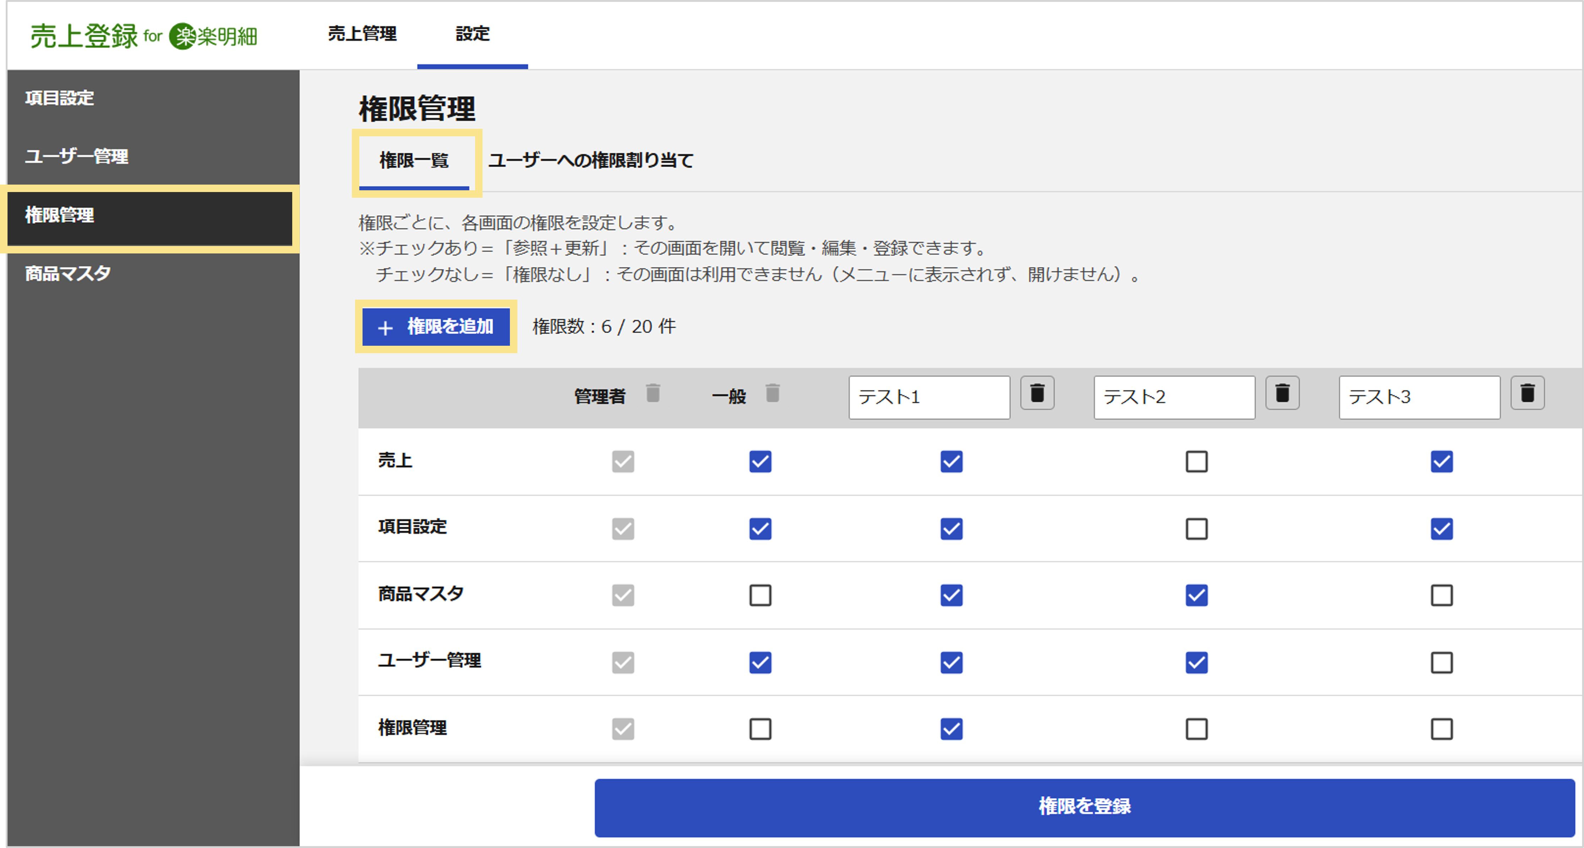The height and width of the screenshot is (848, 1584).
Task: Check 売上 for the テスト2 permission
Action: [x=1197, y=461]
